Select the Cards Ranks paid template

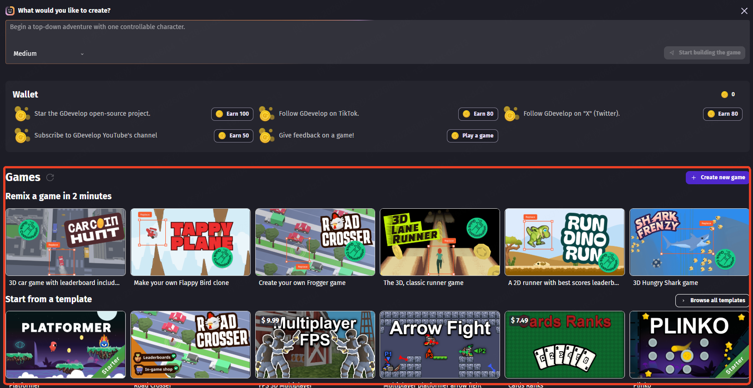[x=565, y=345]
